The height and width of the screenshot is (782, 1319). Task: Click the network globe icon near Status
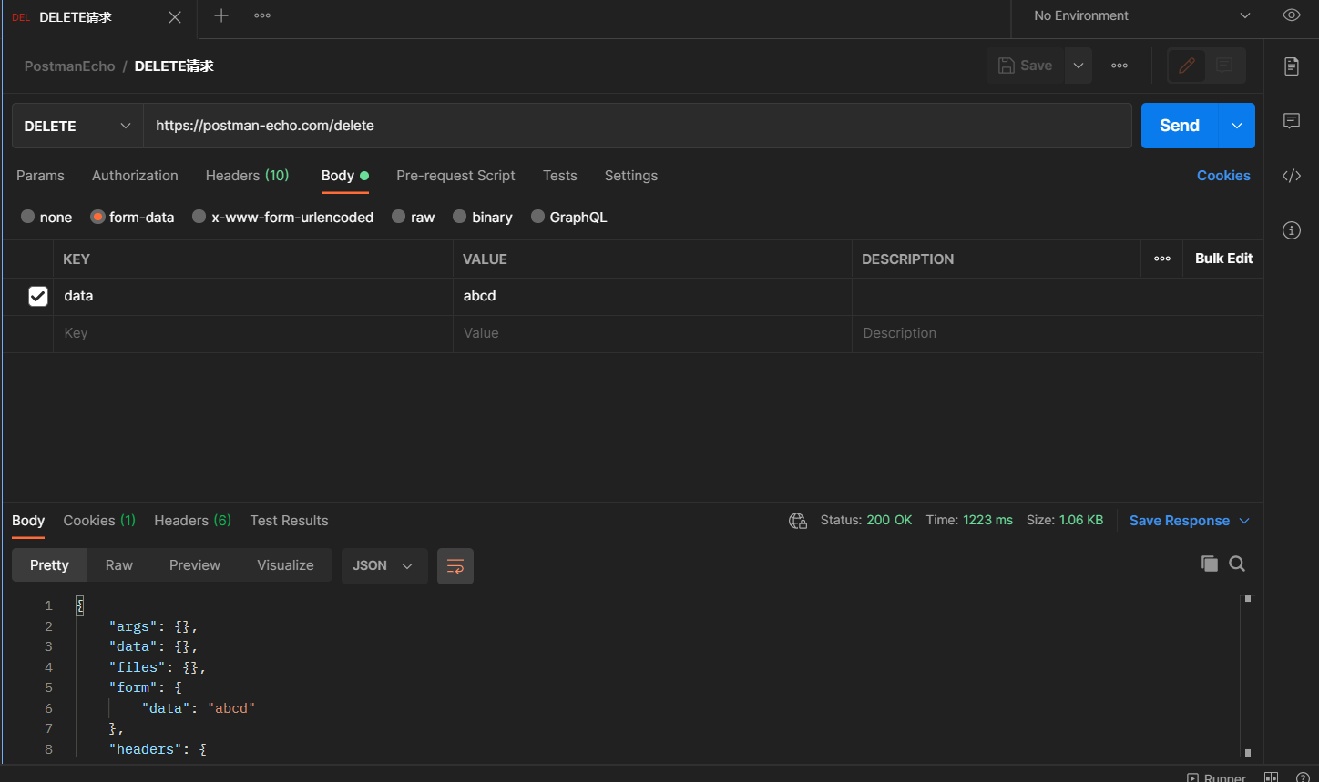pos(798,521)
